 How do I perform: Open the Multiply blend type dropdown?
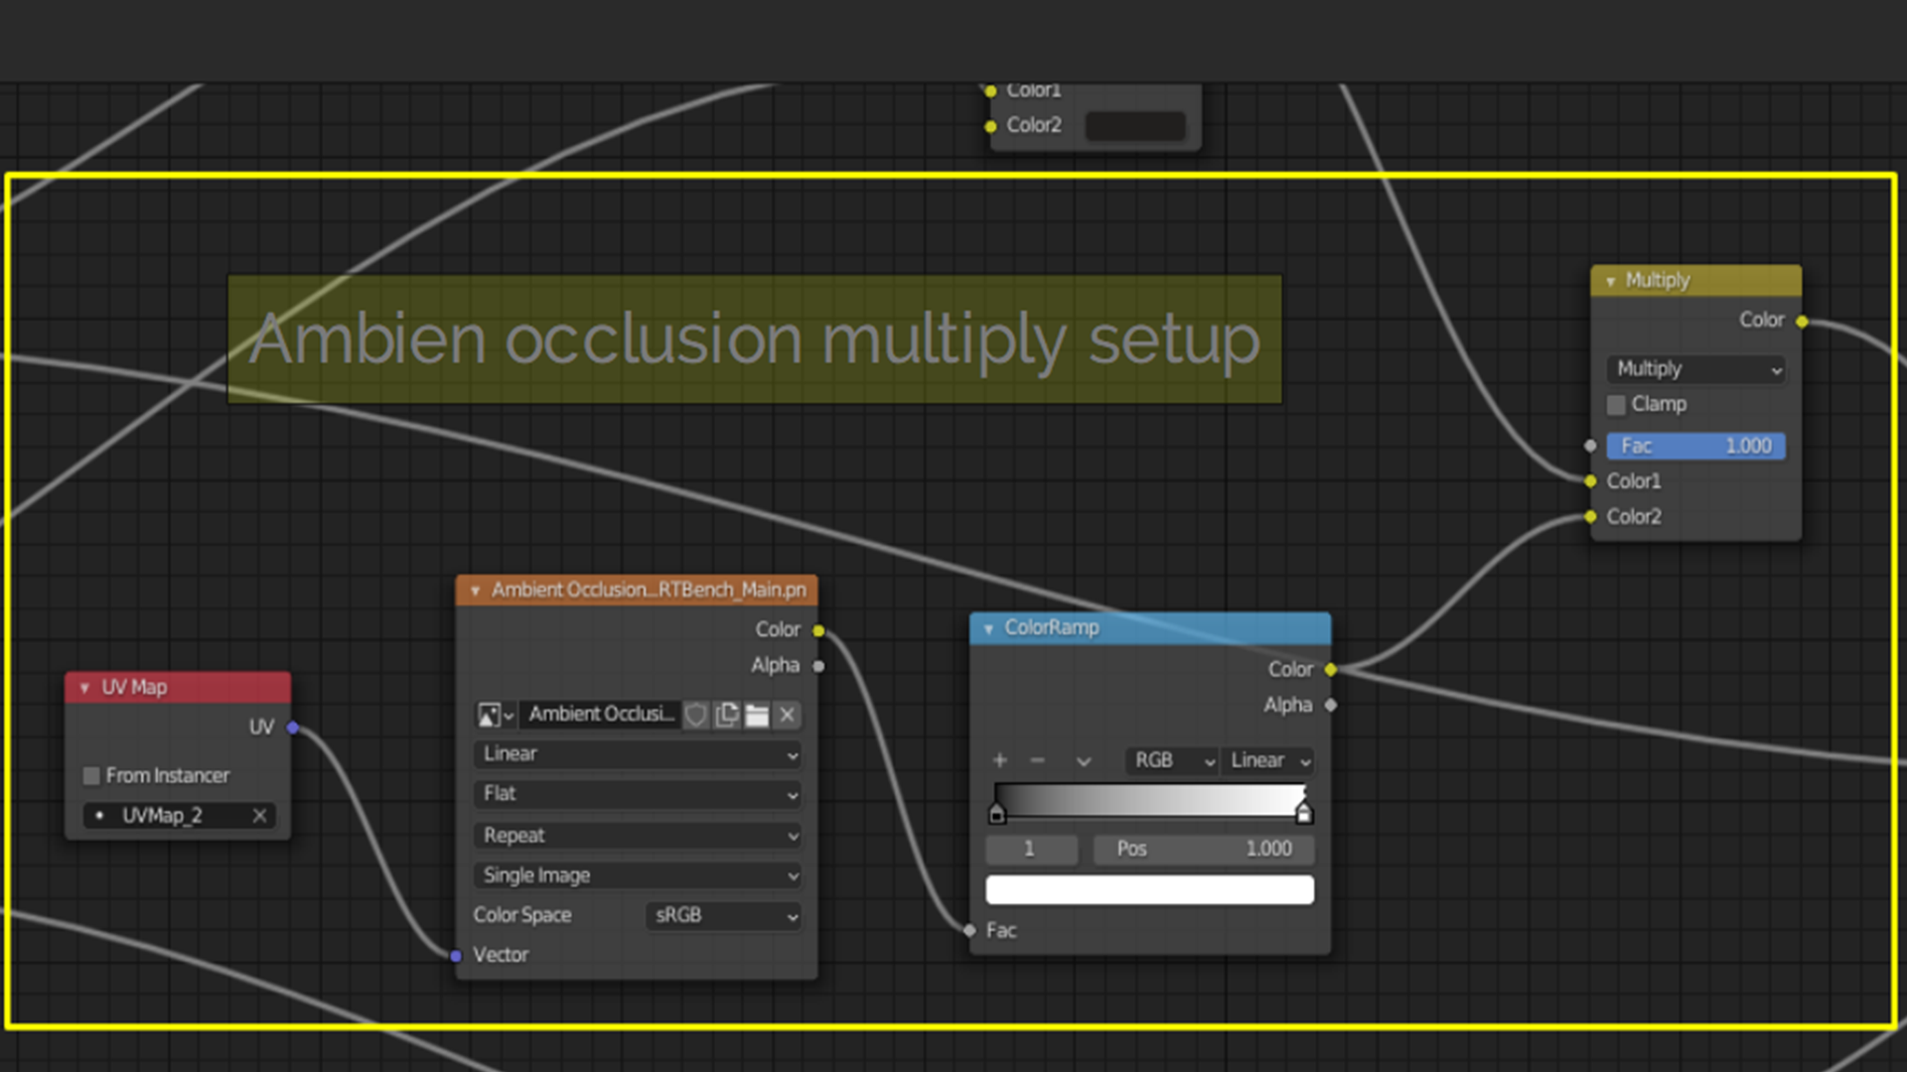1695,369
